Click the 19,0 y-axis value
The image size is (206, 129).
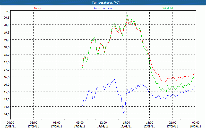click(x=6, y=40)
